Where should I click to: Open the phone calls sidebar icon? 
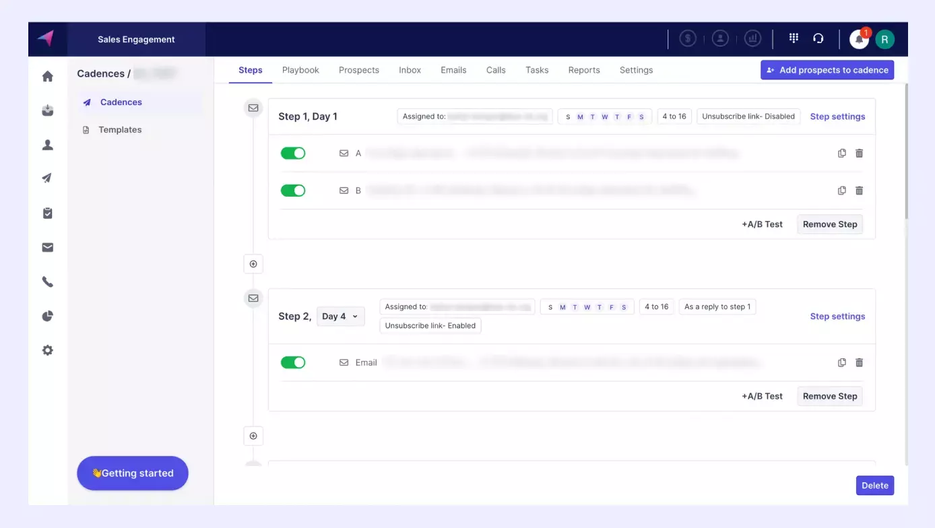click(48, 282)
